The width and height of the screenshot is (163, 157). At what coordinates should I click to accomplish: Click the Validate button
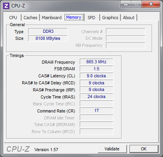pos(112,149)
